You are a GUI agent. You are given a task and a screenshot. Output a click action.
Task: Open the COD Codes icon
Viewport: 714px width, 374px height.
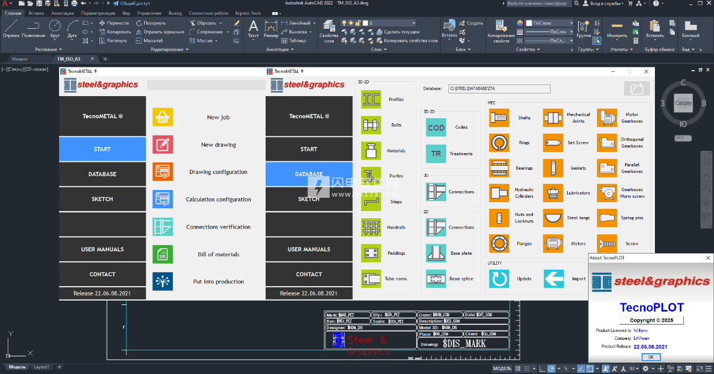436,128
